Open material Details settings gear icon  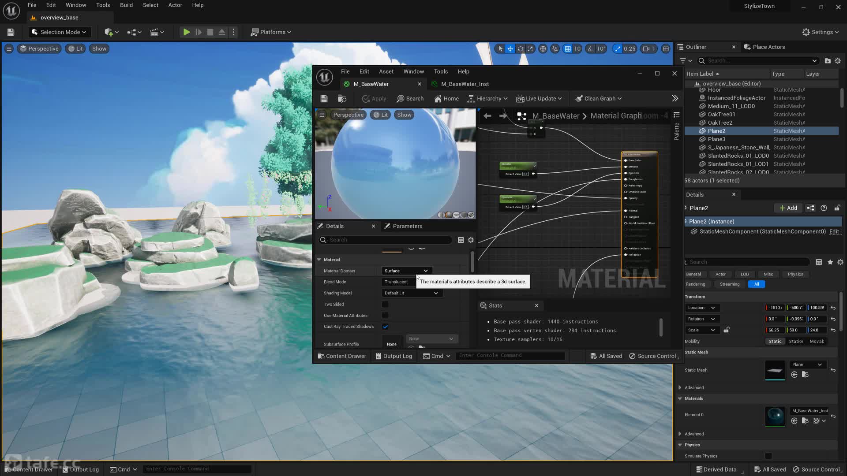tap(471, 240)
